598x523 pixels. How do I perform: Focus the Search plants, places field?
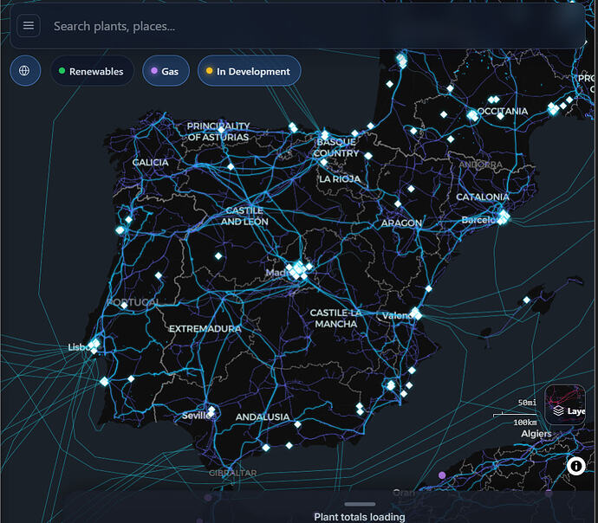(x=312, y=26)
